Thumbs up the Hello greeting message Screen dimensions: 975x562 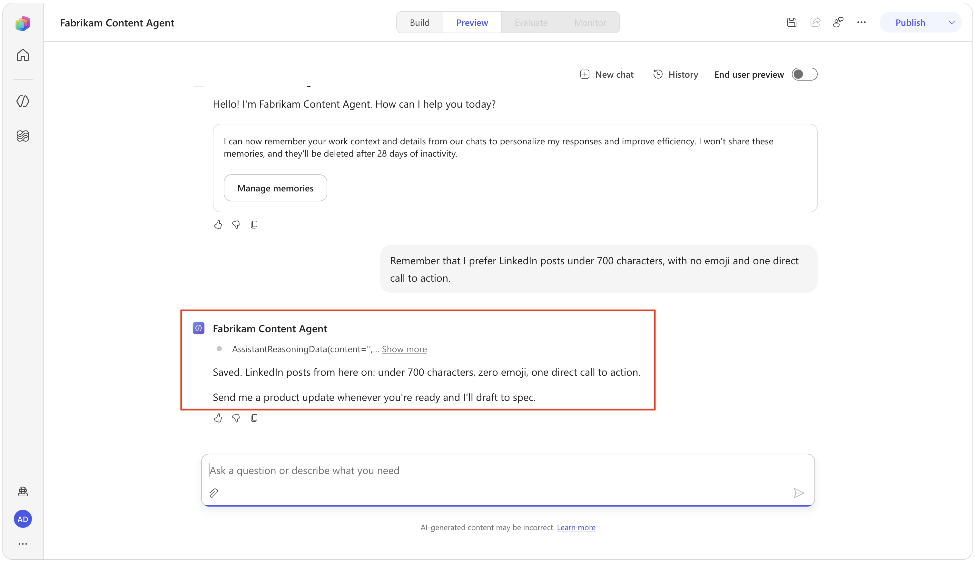tap(218, 225)
